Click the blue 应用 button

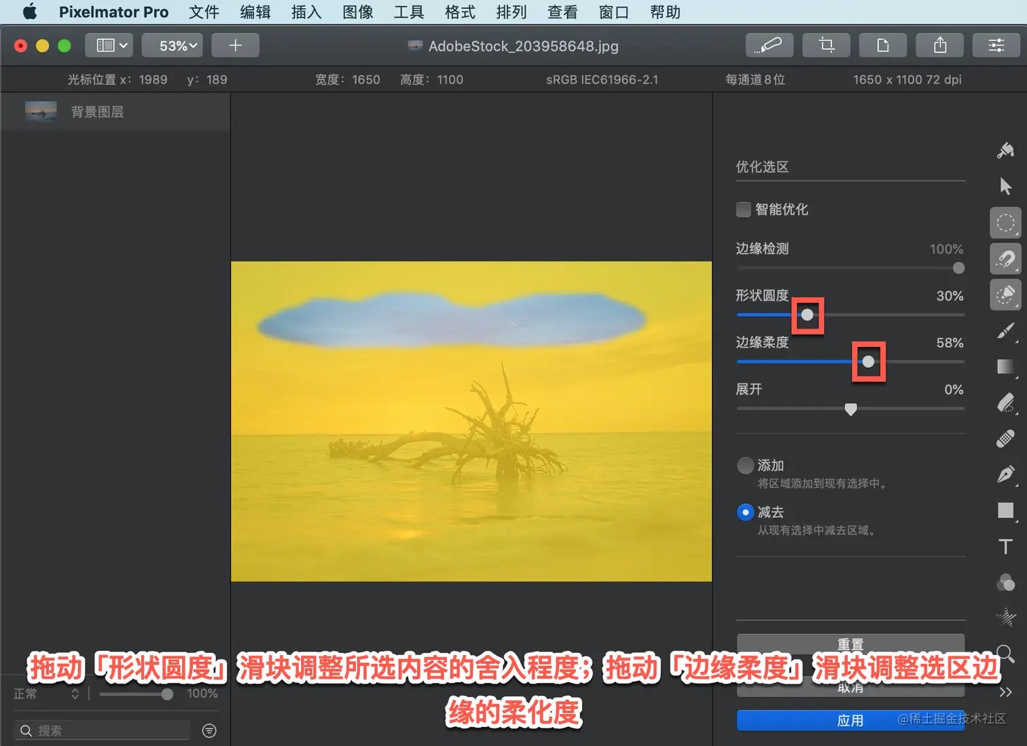coord(850,720)
